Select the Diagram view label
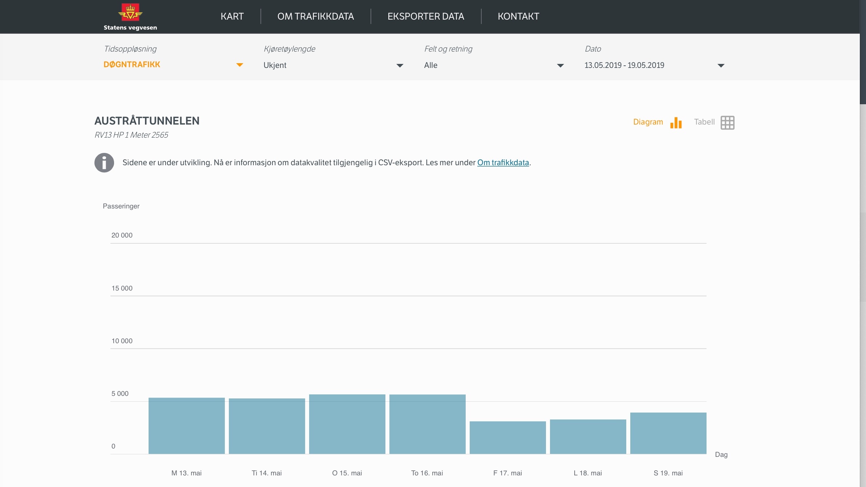The width and height of the screenshot is (866, 487). (648, 122)
